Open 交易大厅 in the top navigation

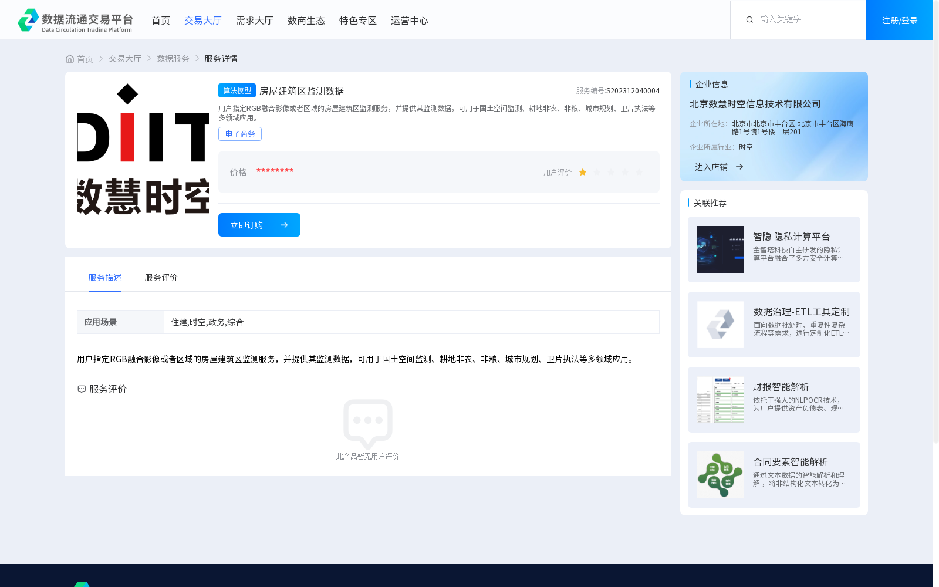pyautogui.click(x=203, y=21)
